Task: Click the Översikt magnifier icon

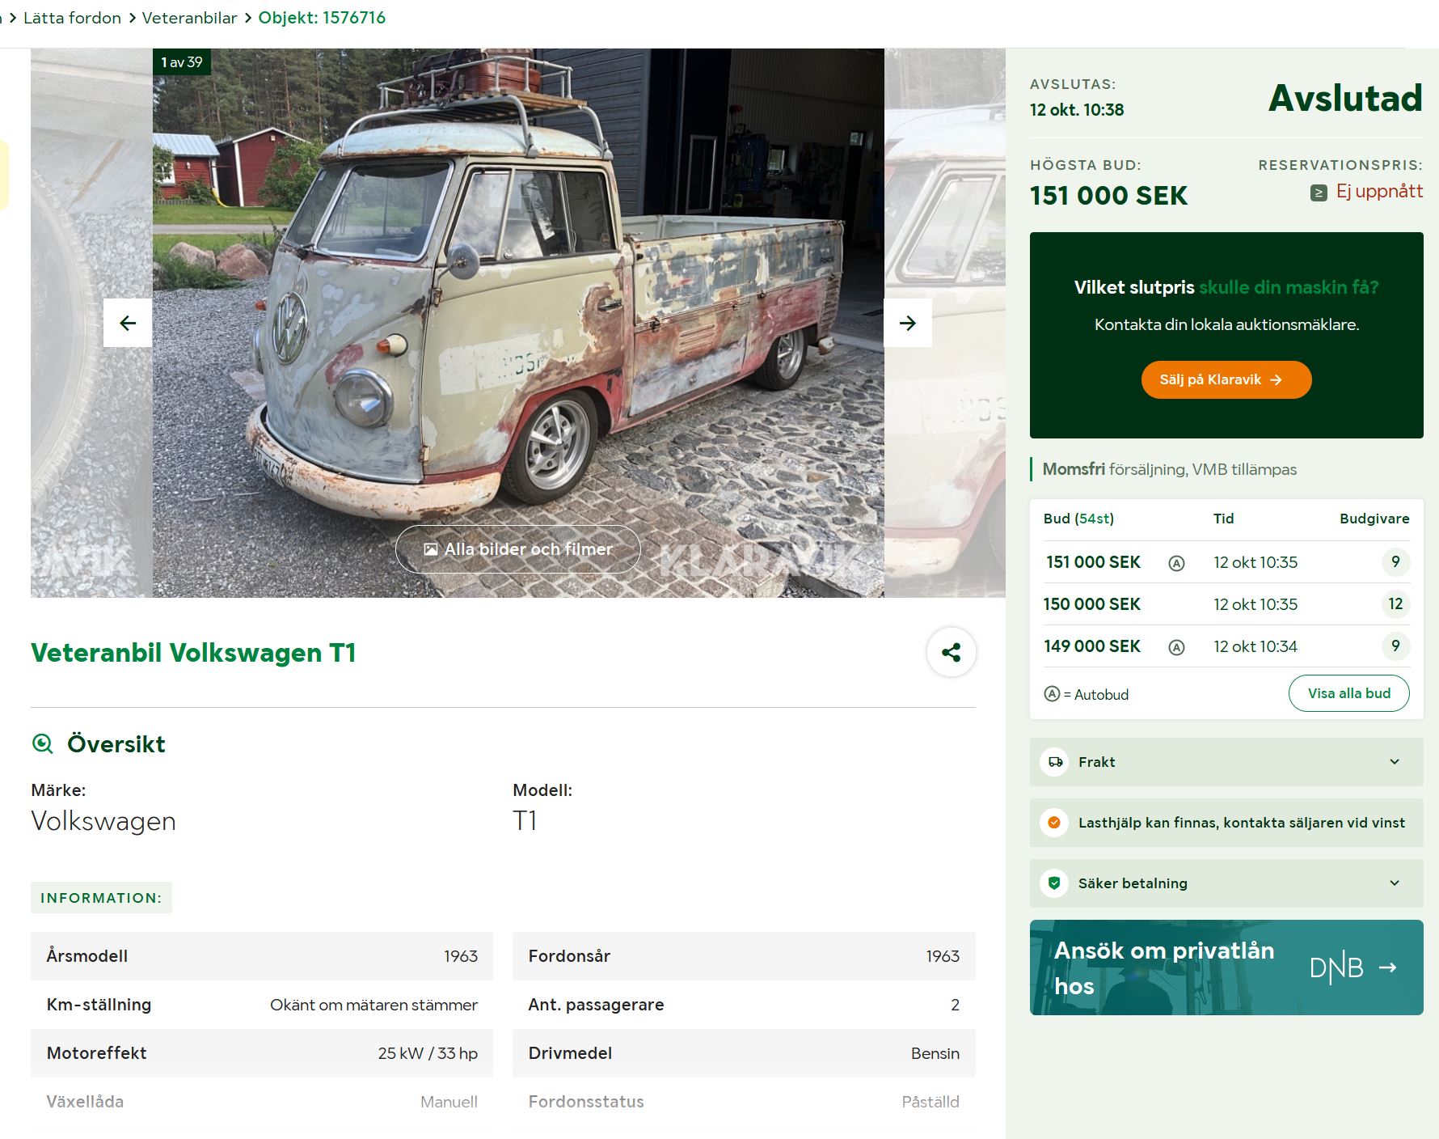Action: (x=42, y=743)
